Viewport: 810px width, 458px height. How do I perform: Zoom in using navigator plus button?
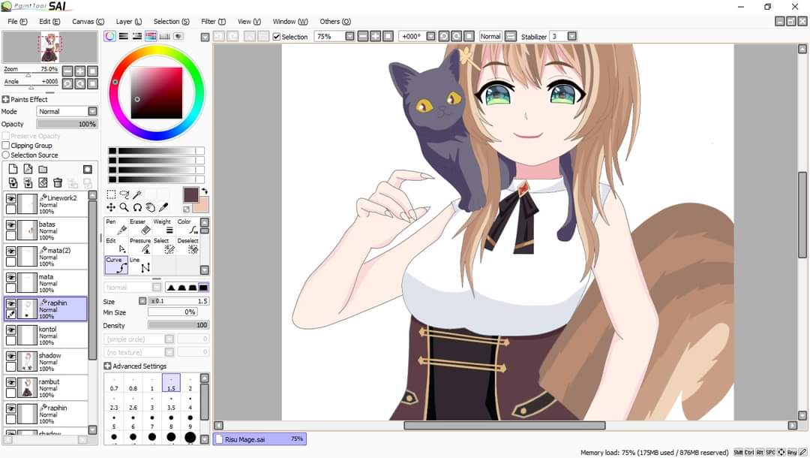[x=80, y=71]
